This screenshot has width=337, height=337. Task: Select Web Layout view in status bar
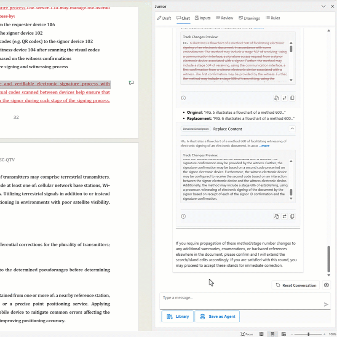click(284, 334)
